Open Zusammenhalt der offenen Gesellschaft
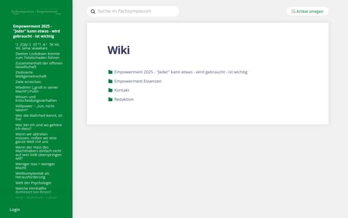 click(39, 65)
